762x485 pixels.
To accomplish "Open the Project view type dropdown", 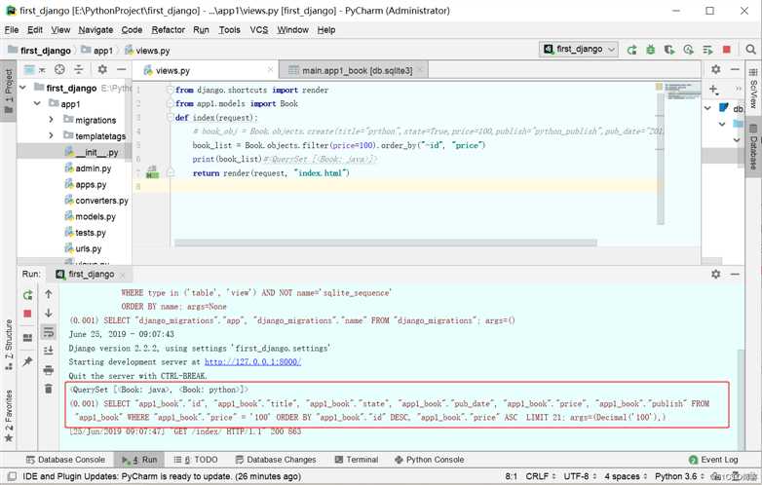I will click(33, 69).
